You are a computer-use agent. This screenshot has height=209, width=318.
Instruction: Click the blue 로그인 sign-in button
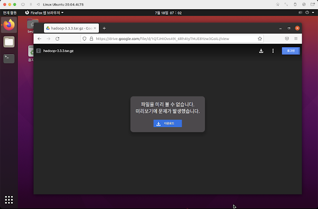coord(290,51)
